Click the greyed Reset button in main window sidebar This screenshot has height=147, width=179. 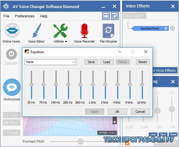(11, 133)
